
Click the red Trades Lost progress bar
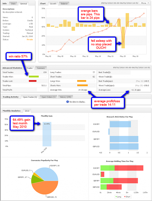pyautogui.click(x=33, y=81)
